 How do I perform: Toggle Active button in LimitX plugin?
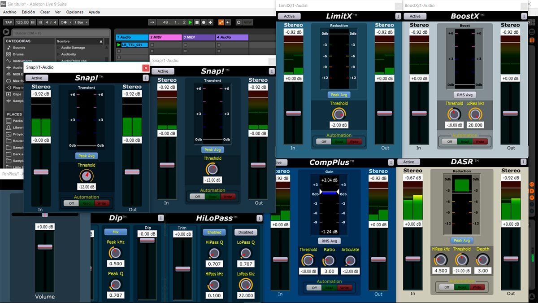point(289,16)
